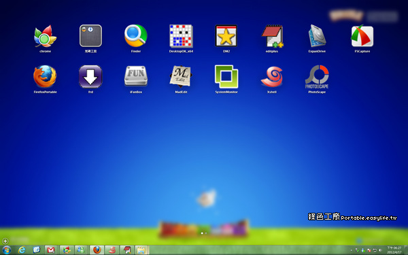Open ExpanDrive hard-drive icon
This screenshot has height=255, width=408.
point(317,36)
